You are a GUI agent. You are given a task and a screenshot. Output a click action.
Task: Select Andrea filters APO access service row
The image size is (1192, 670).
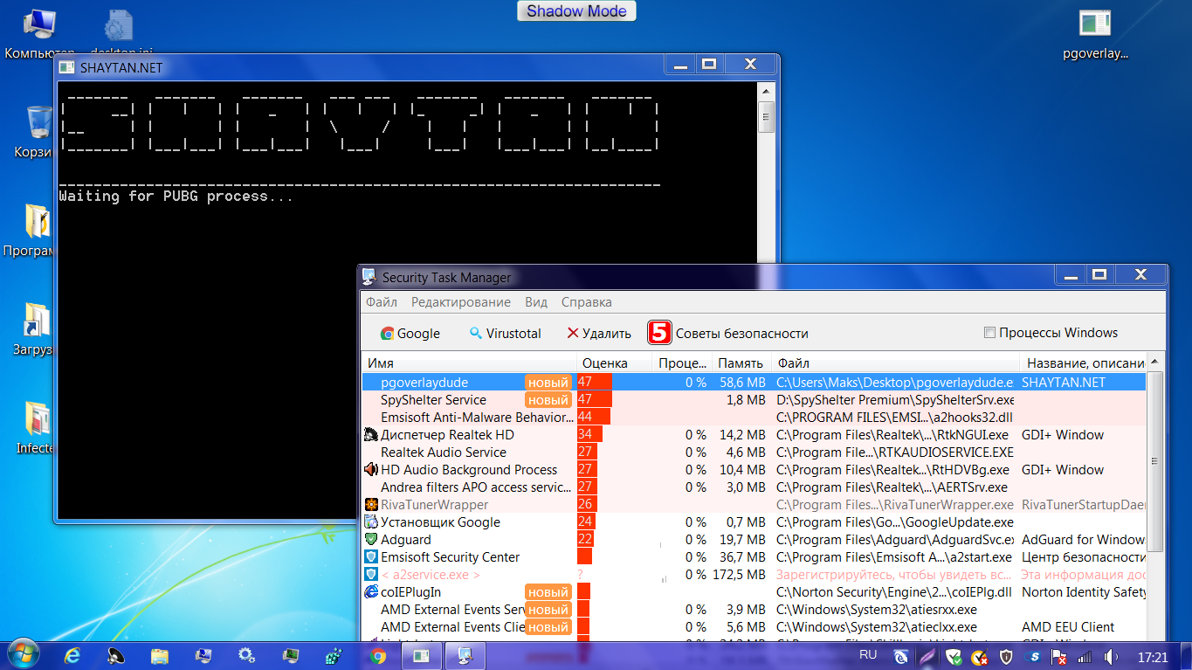(x=754, y=487)
